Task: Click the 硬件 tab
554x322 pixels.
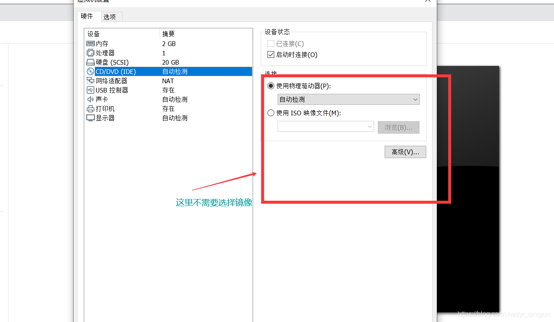Action: click(x=88, y=16)
